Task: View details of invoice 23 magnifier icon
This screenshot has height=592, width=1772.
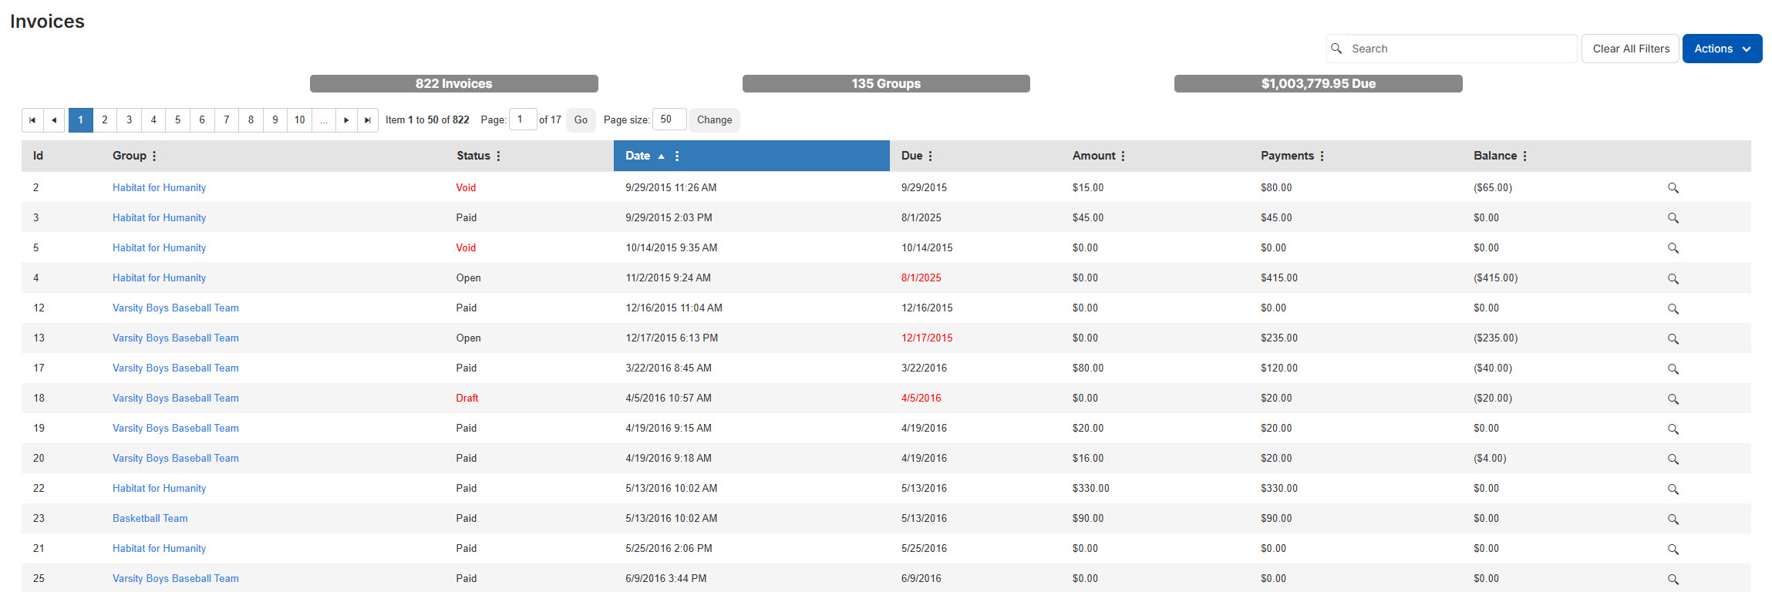Action: [1673, 519]
